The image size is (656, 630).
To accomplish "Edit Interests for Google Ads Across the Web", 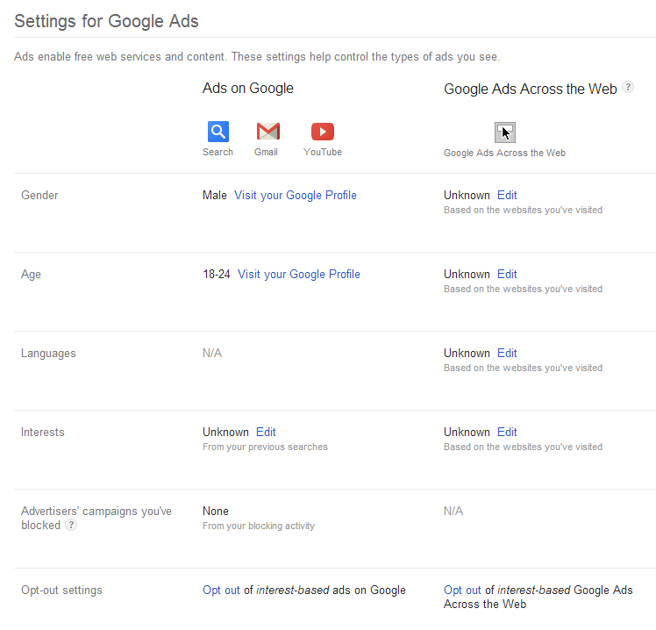I will coord(507,433).
